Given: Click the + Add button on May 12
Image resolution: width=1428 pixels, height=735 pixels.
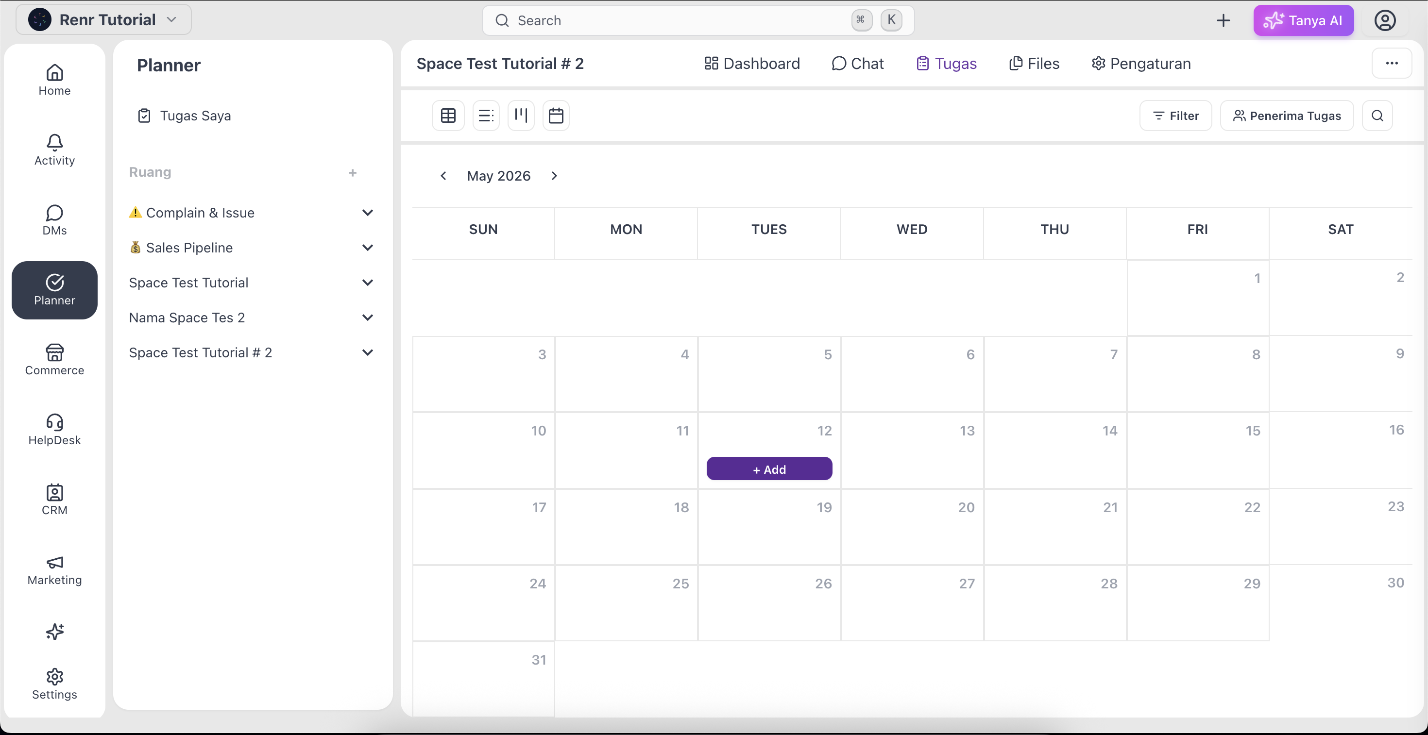Looking at the screenshot, I should [x=769, y=469].
